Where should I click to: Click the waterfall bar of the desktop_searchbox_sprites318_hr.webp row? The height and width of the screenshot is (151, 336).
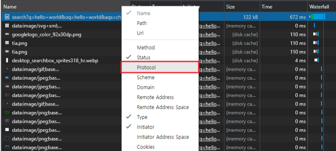point(317,60)
